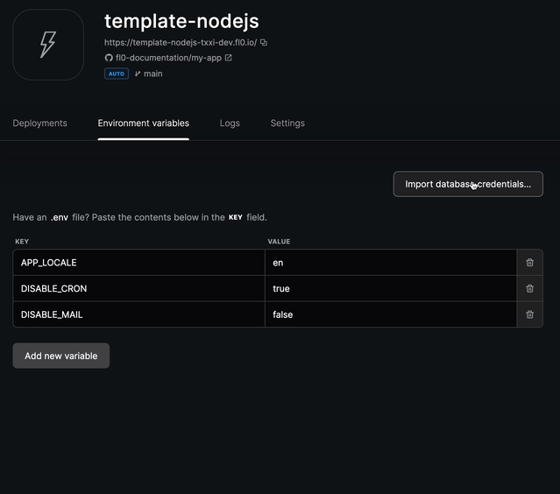Delete the APP_LOCALE variable with trash icon

[x=529, y=263]
